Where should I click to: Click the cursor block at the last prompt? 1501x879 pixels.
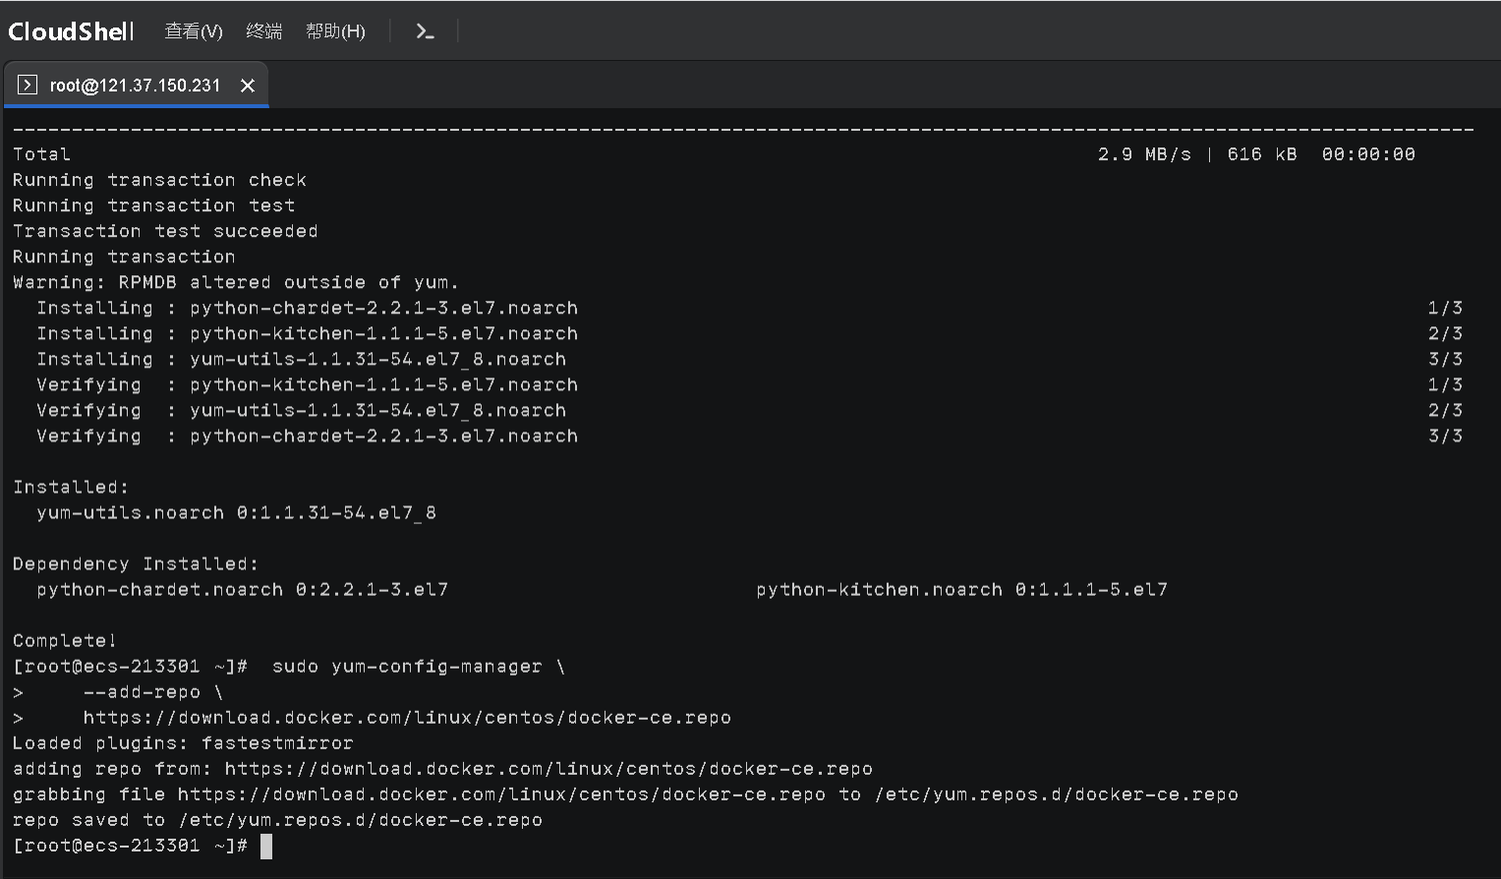tap(266, 847)
